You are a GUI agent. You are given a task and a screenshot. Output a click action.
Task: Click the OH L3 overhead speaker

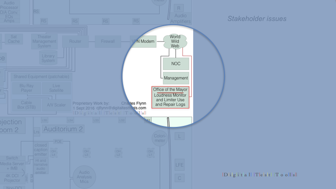coord(86,153)
